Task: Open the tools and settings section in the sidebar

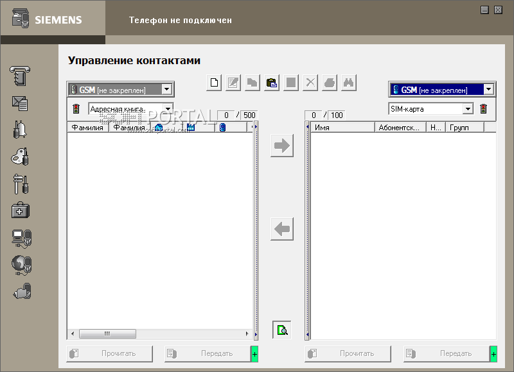Action: 21,183
